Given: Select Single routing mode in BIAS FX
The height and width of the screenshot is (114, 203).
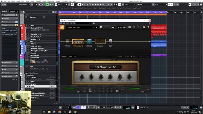Looking at the screenshot, I should pyautogui.click(x=70, y=56).
